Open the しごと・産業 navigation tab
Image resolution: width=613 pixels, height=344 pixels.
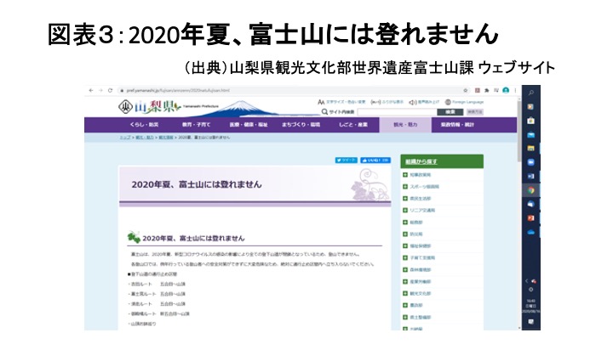click(353, 125)
